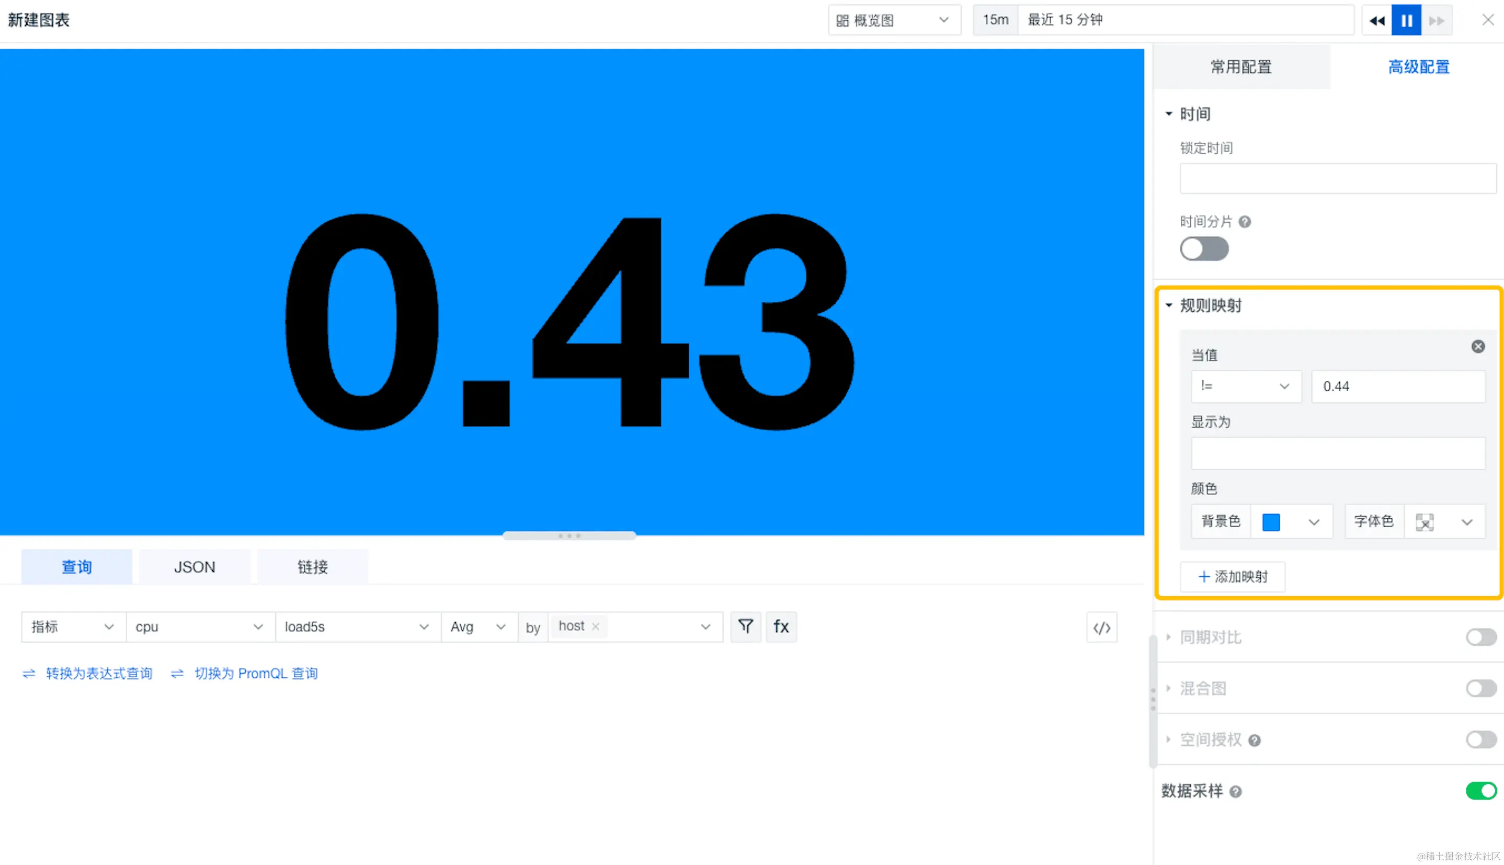Click the code view icon
Image resolution: width=1504 pixels, height=865 pixels.
coord(1102,628)
